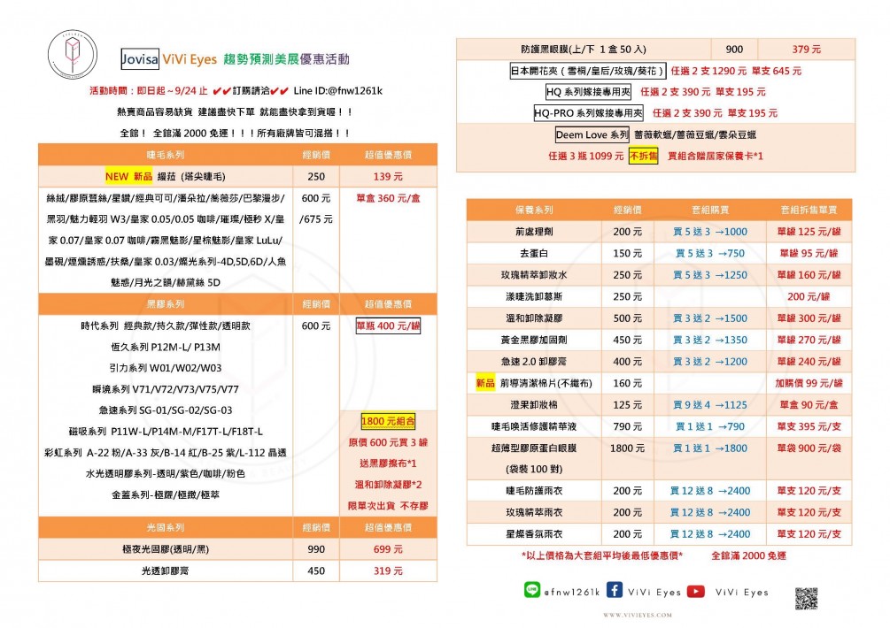Screen dimensions: 890x628
Task: Click the 套組購買 column header
Action: 710,210
